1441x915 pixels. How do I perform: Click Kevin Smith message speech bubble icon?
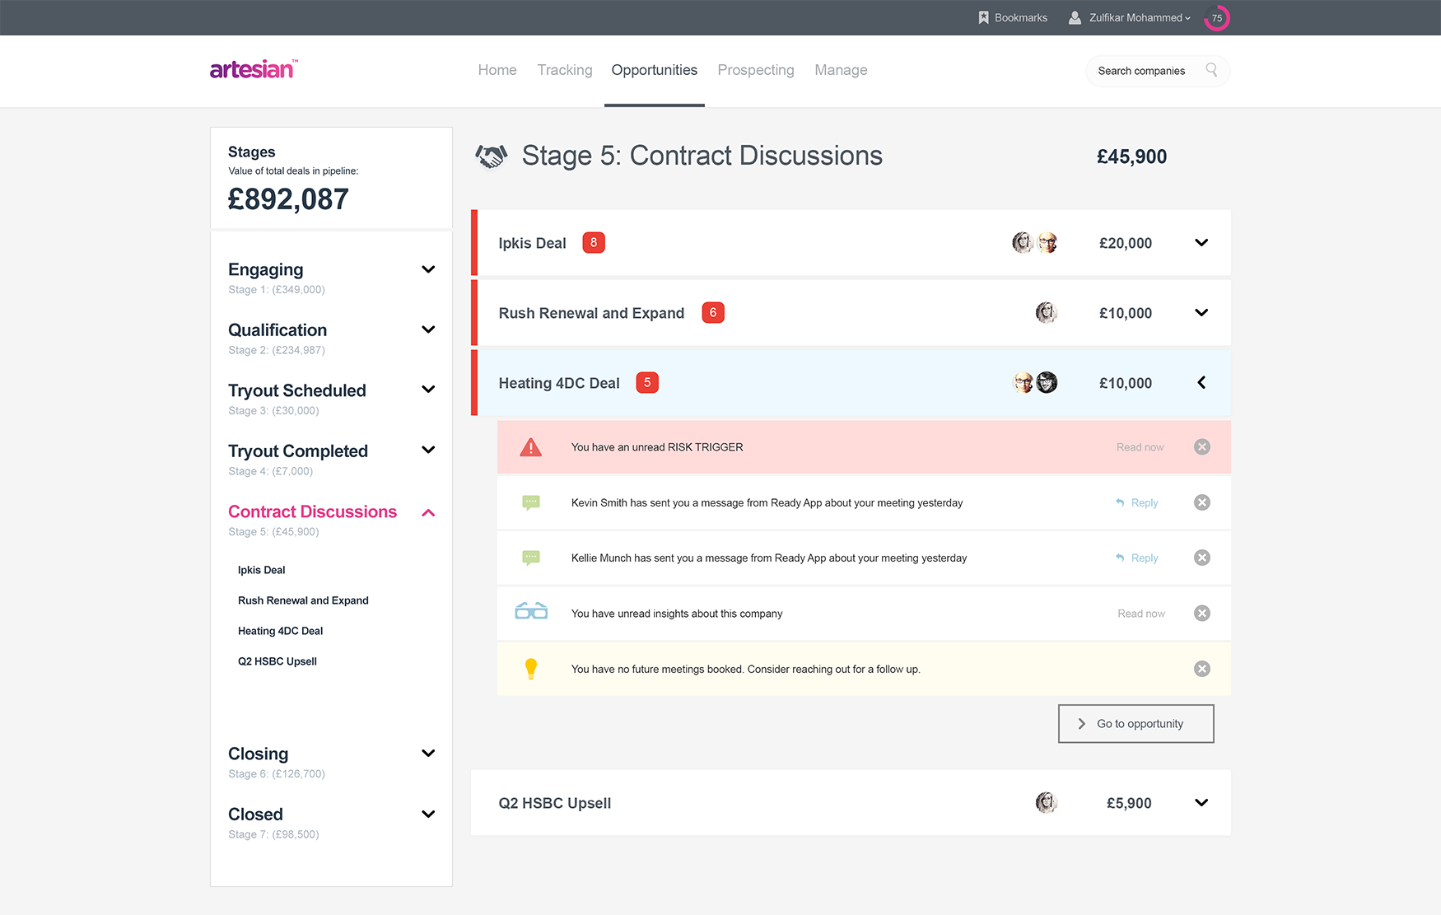[x=531, y=502]
